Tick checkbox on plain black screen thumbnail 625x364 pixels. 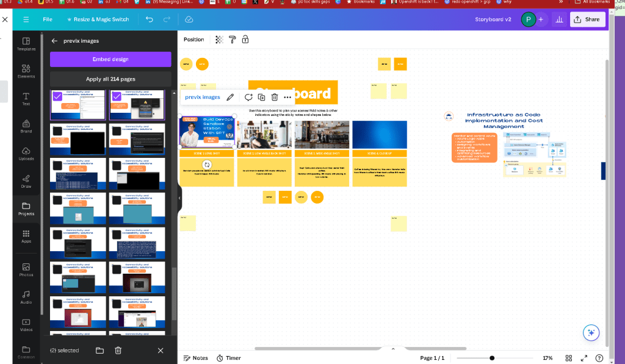[57, 131]
